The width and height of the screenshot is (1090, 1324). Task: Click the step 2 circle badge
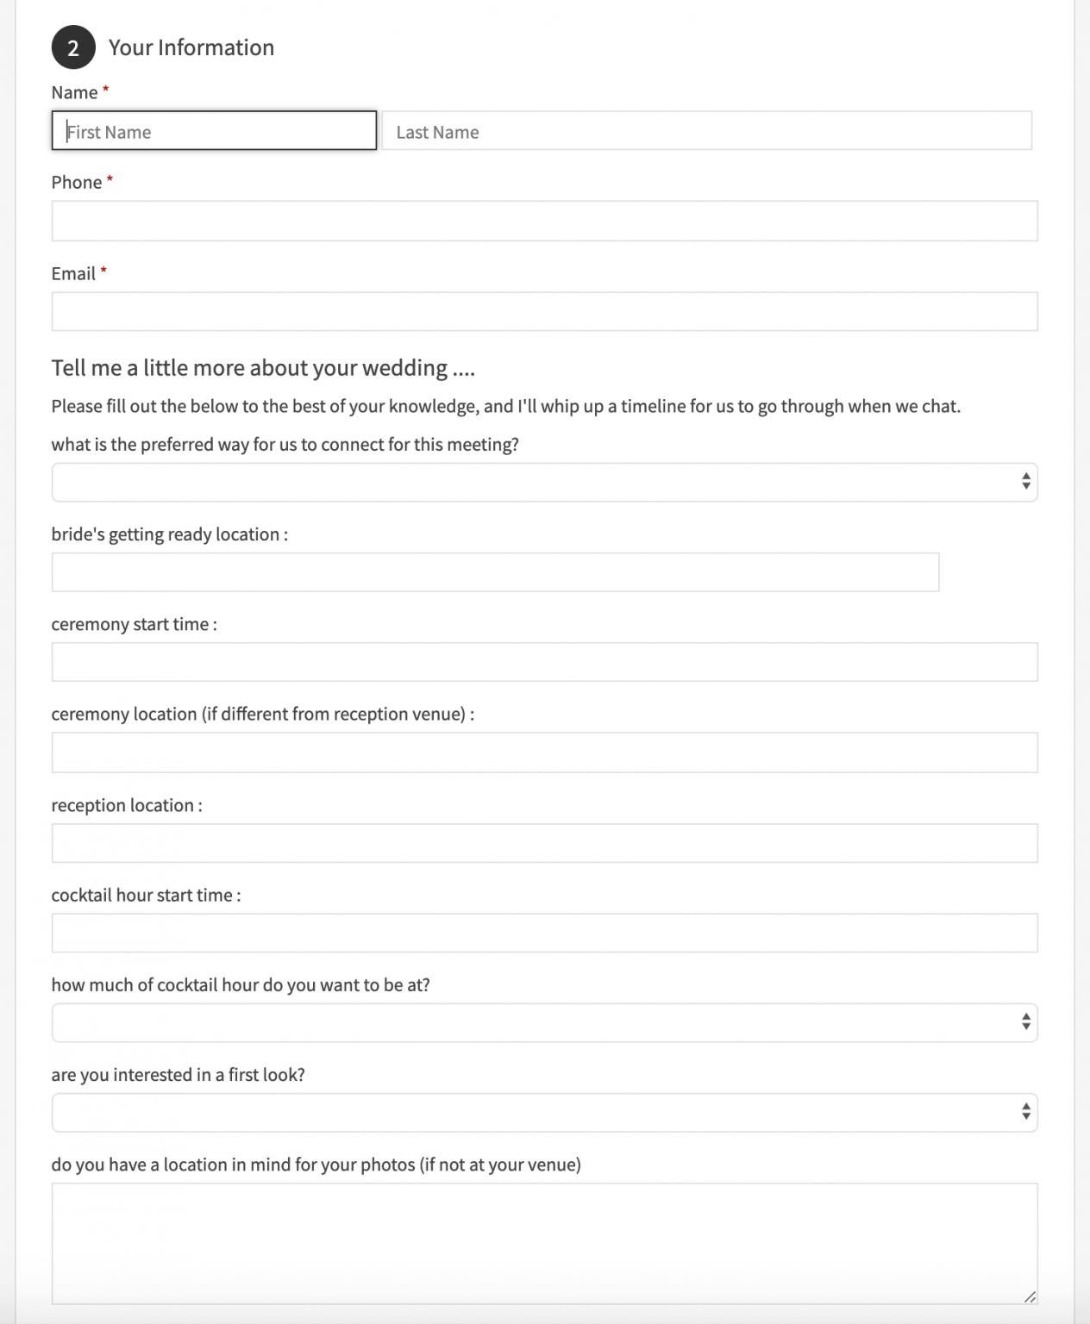coord(73,48)
